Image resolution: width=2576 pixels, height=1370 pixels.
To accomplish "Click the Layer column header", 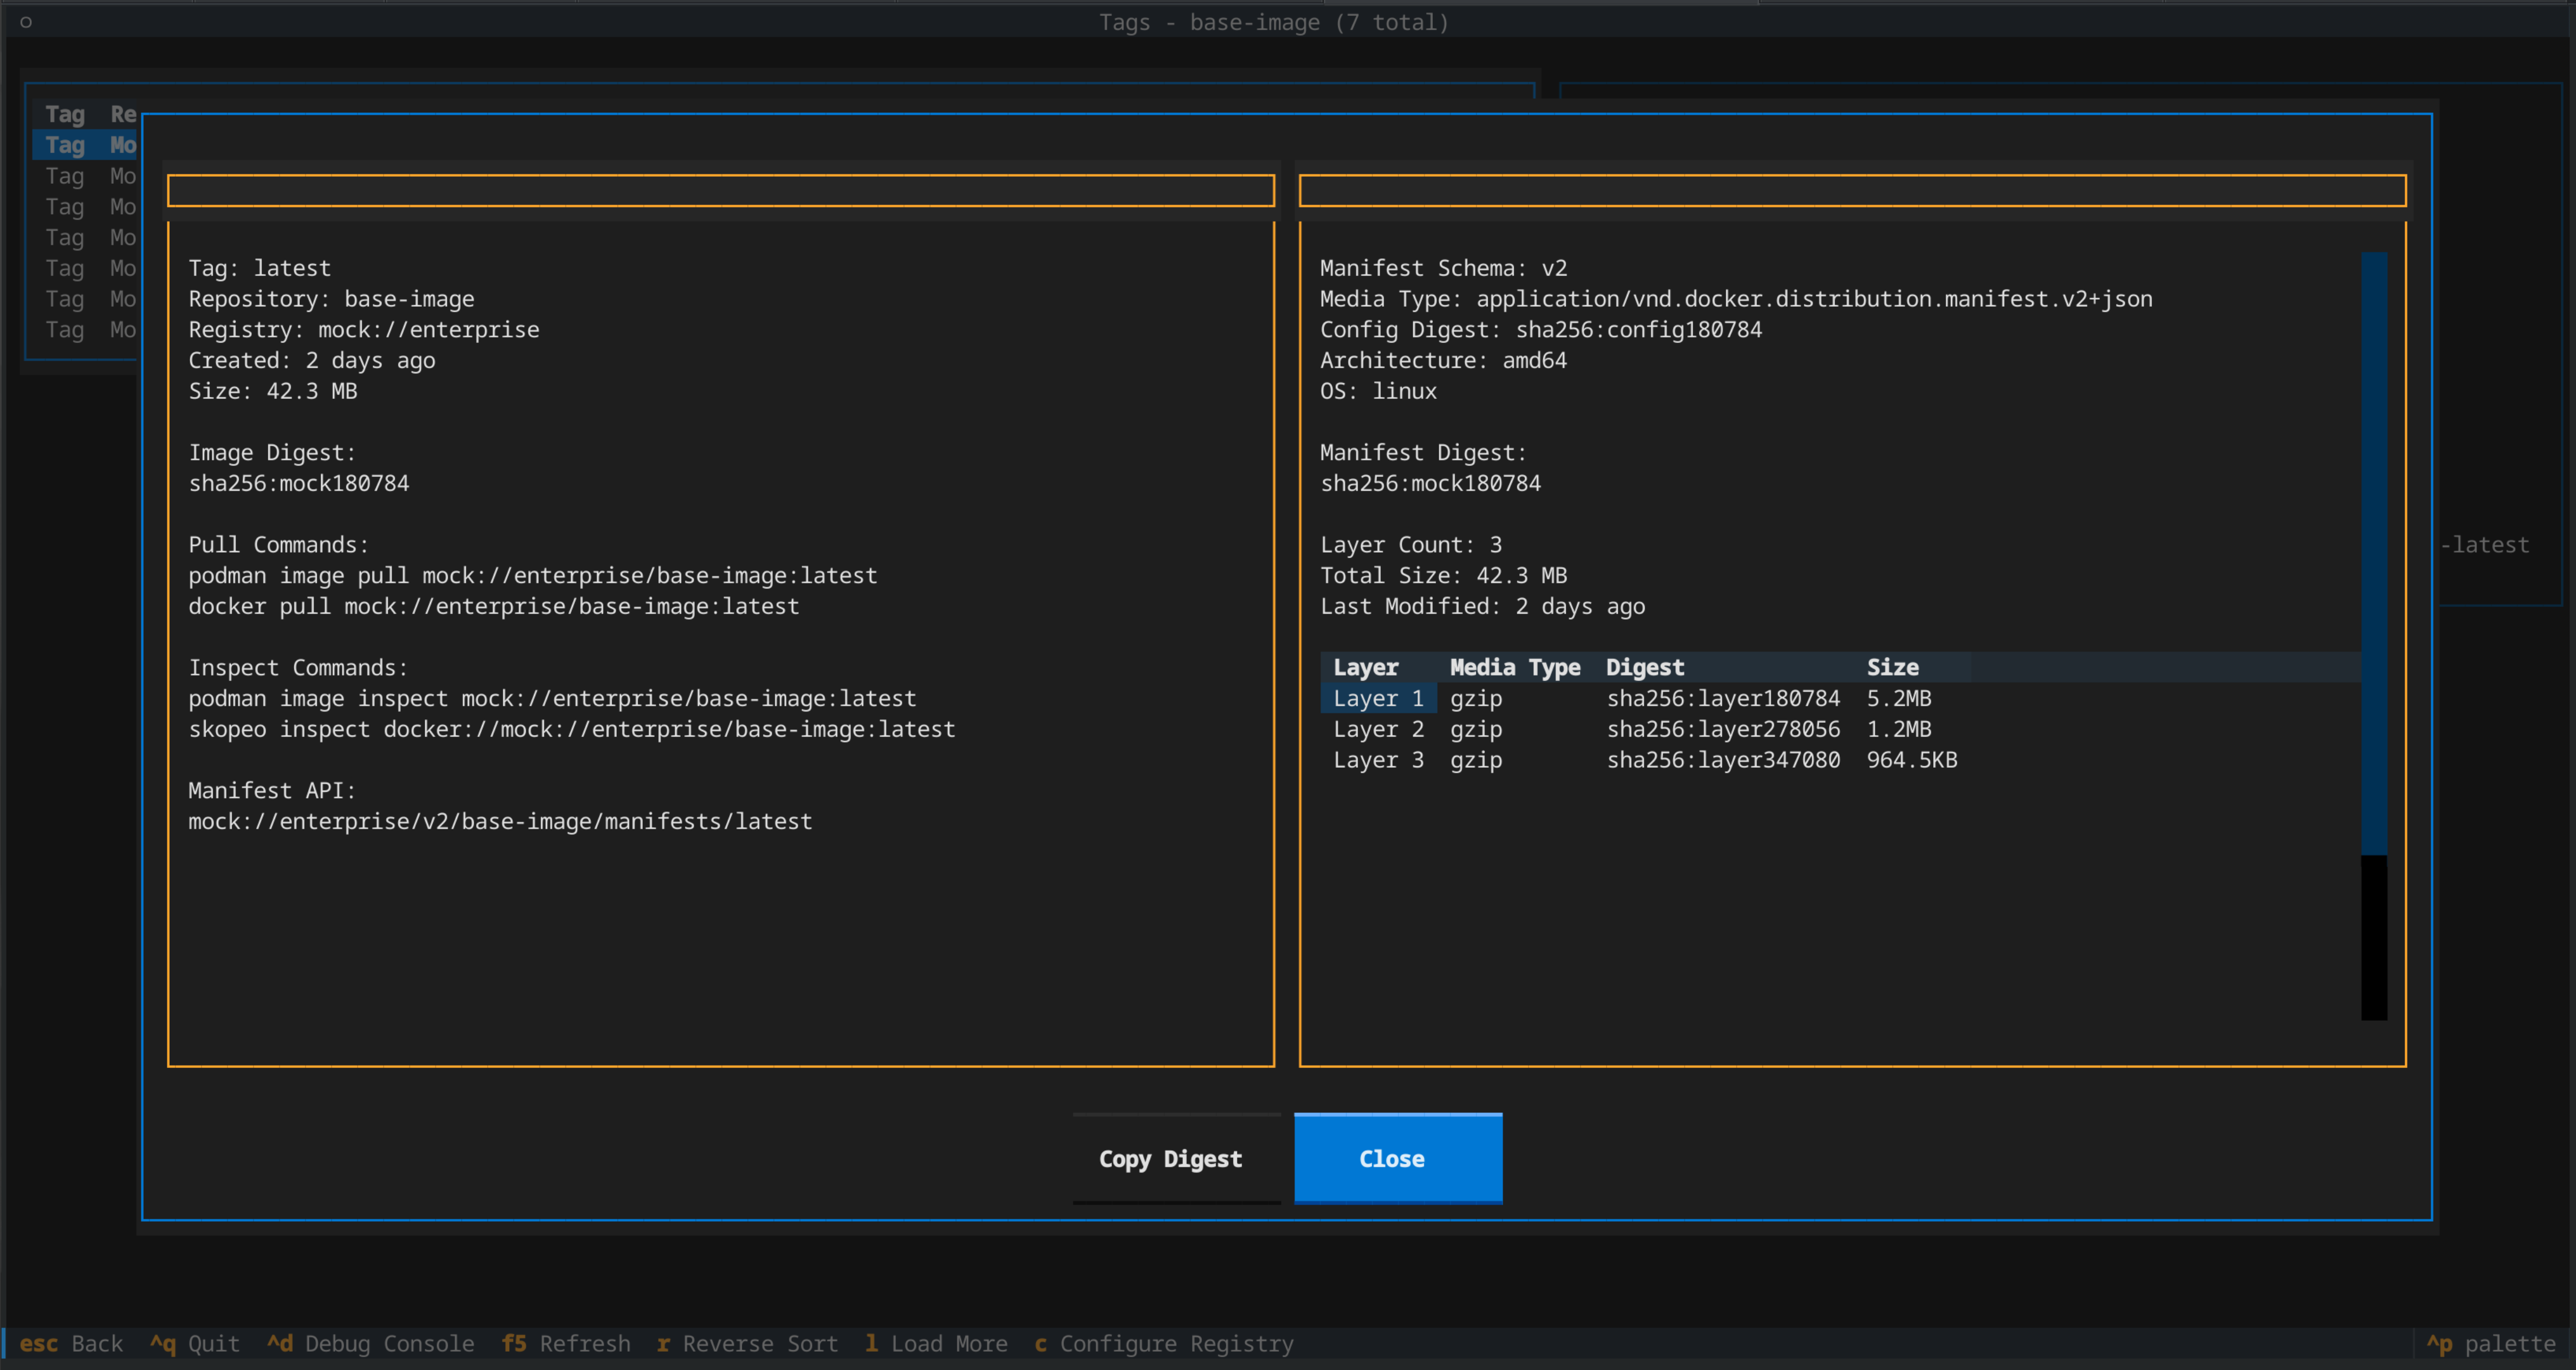I will pyautogui.click(x=1365, y=667).
